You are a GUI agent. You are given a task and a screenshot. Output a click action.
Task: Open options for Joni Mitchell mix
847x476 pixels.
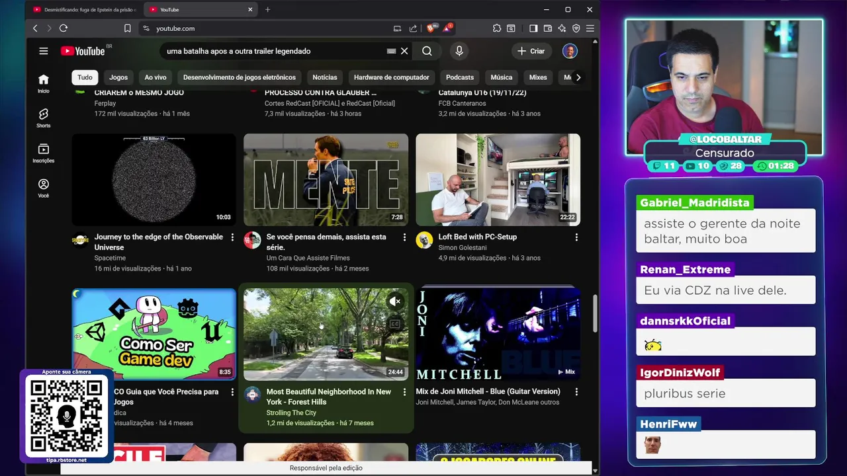tap(576, 392)
